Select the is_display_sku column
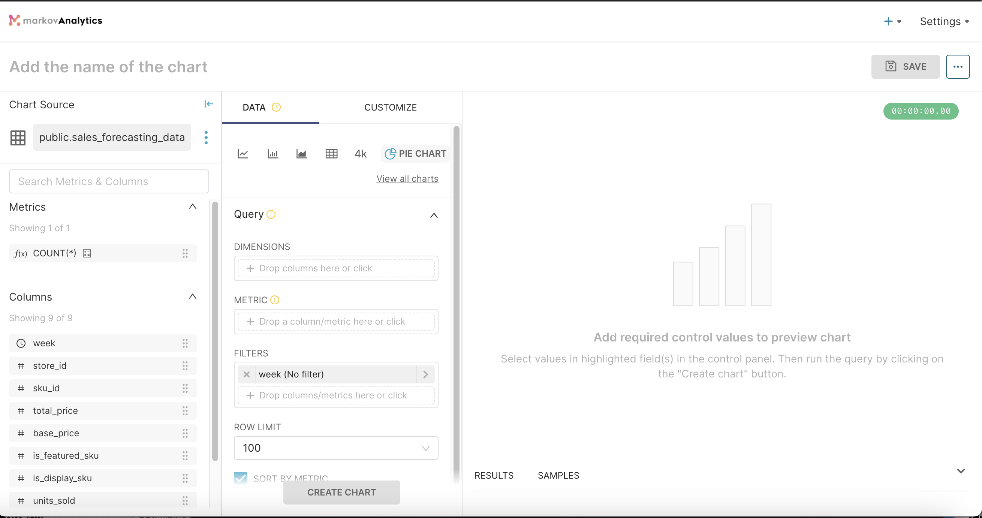Image resolution: width=982 pixels, height=518 pixels. [103, 478]
